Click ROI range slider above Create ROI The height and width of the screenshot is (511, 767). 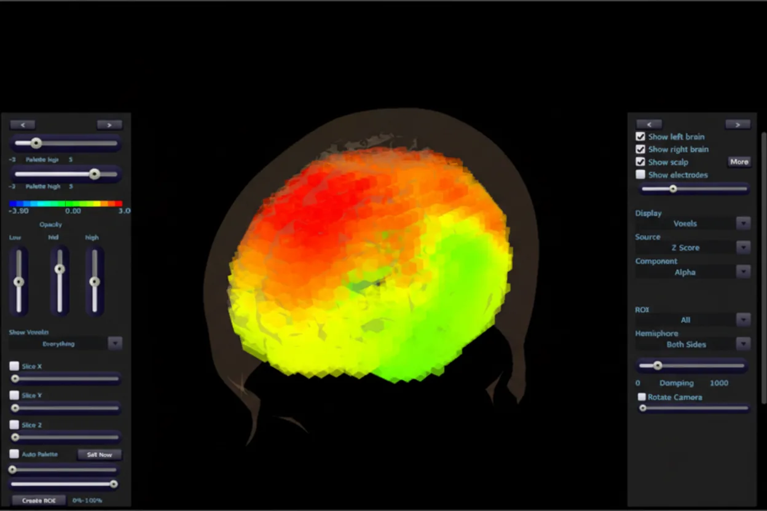(x=63, y=484)
